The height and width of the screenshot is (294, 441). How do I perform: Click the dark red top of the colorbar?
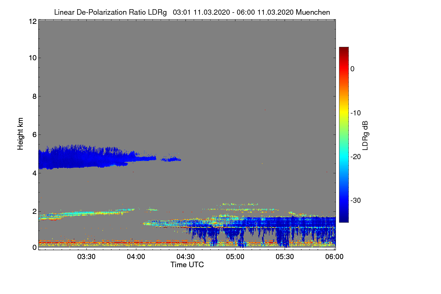[344, 51]
